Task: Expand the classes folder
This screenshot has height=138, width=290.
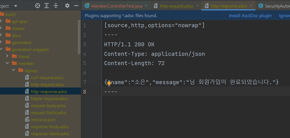Action: [1, 28]
